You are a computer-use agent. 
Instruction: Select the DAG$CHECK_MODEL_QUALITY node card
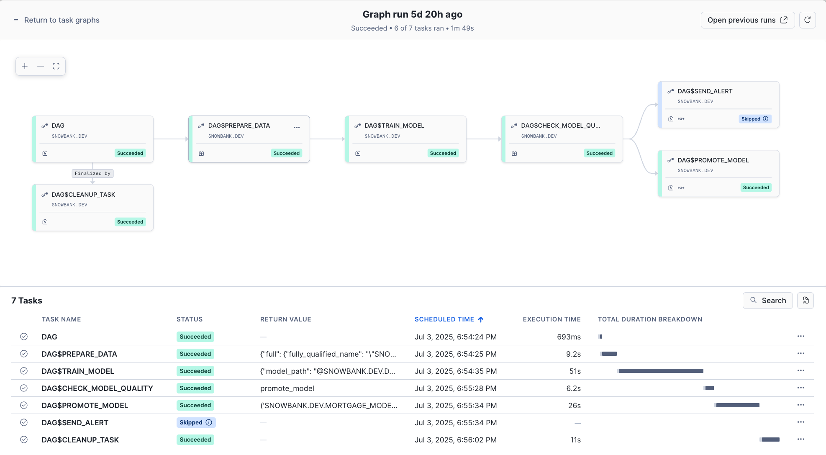[x=562, y=139]
